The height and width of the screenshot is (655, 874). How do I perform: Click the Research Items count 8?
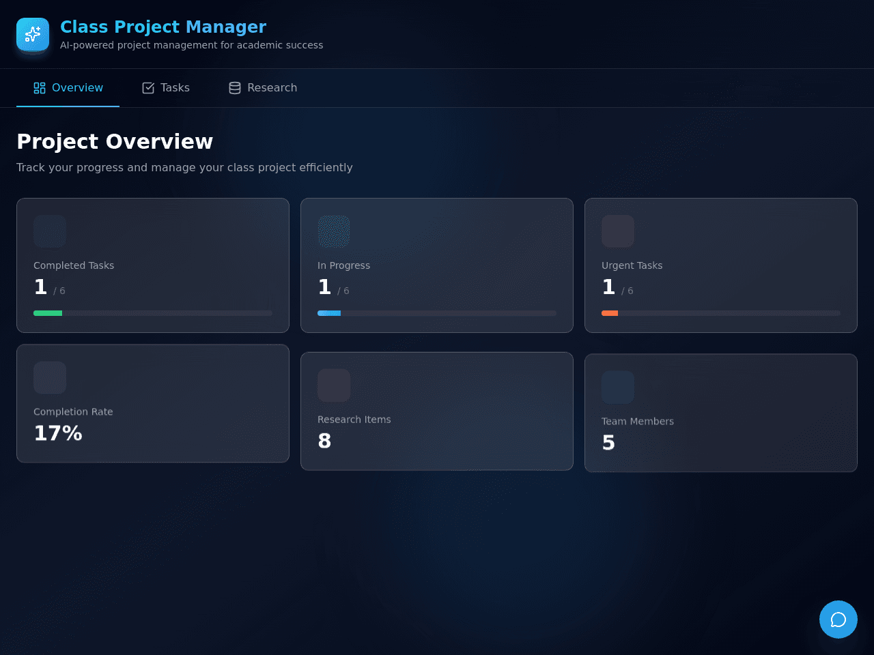[x=324, y=441]
